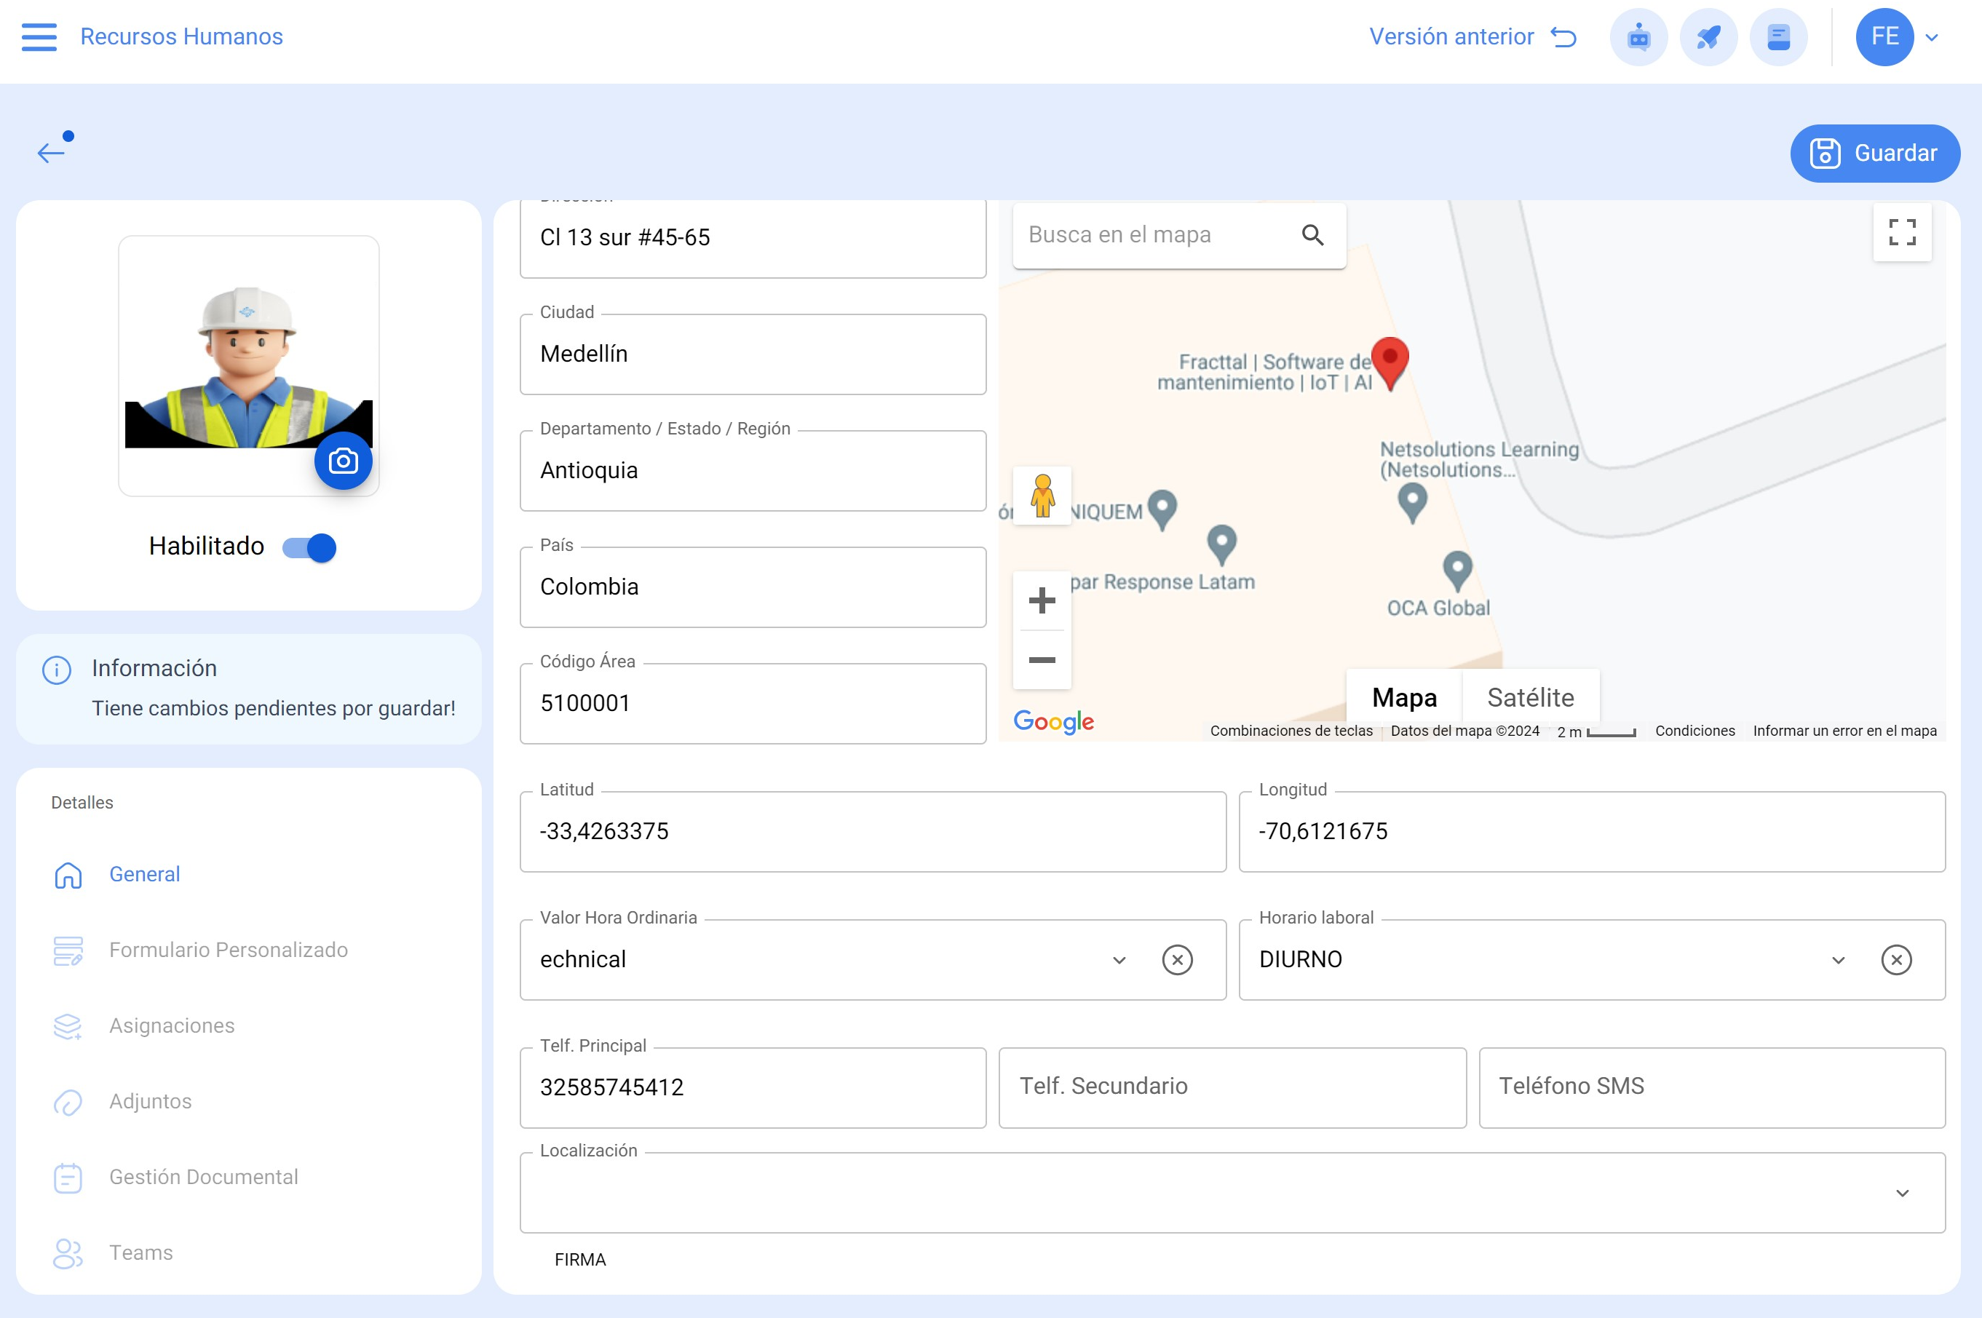
Task: Click the Telf. Principal field
Action: click(753, 1088)
